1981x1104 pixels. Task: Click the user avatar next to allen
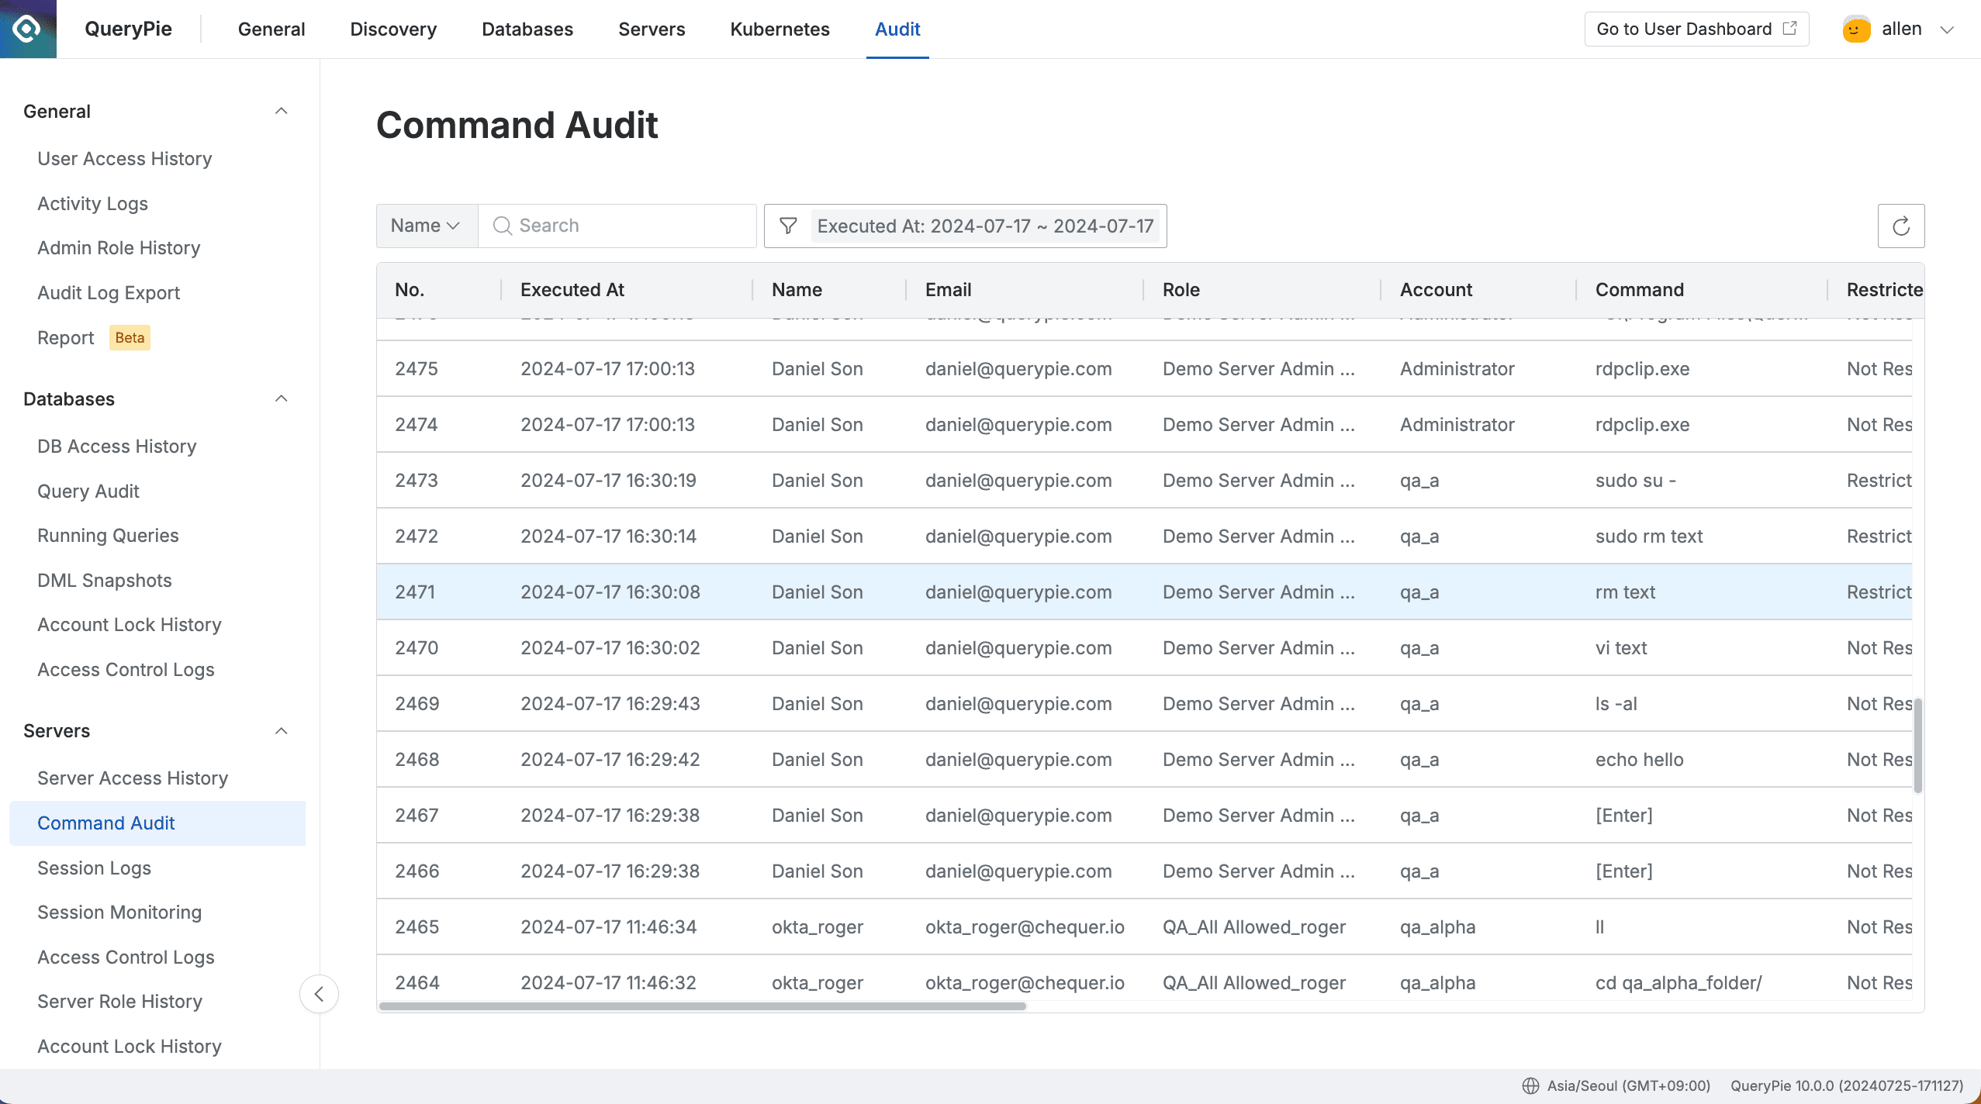(x=1855, y=29)
